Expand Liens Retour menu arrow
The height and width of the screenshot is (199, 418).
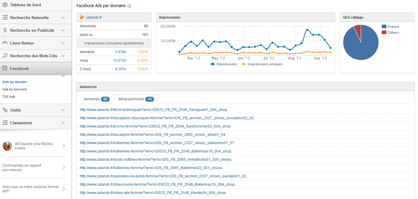[63, 43]
